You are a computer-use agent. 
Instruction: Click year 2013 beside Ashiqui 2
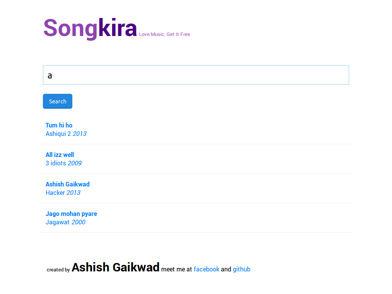coord(80,134)
